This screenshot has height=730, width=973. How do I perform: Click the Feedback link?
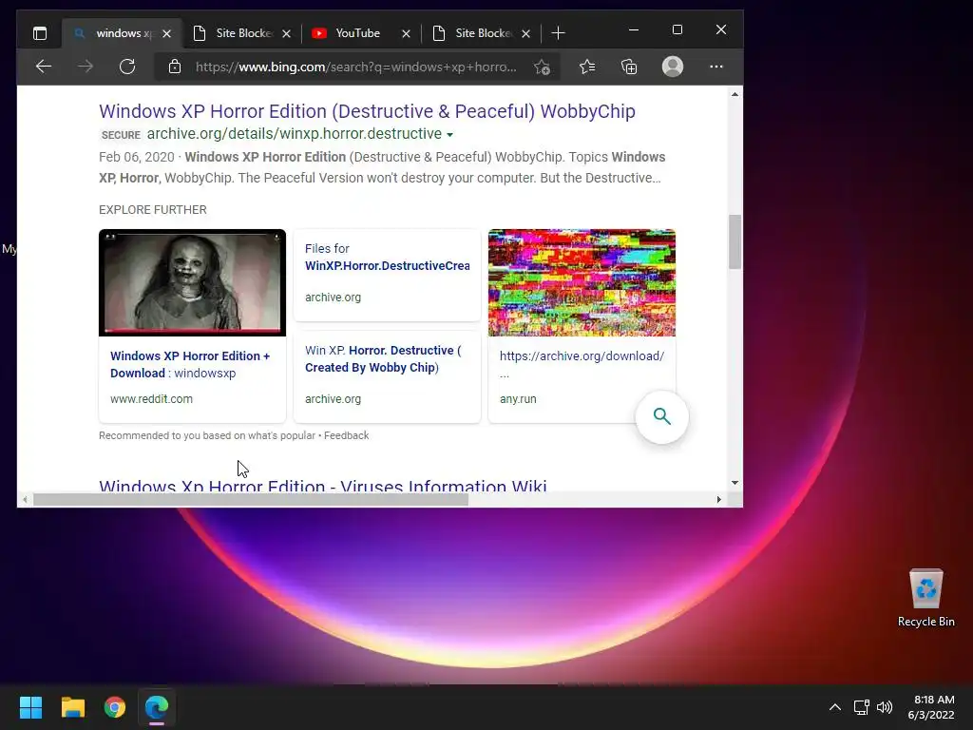[346, 435]
